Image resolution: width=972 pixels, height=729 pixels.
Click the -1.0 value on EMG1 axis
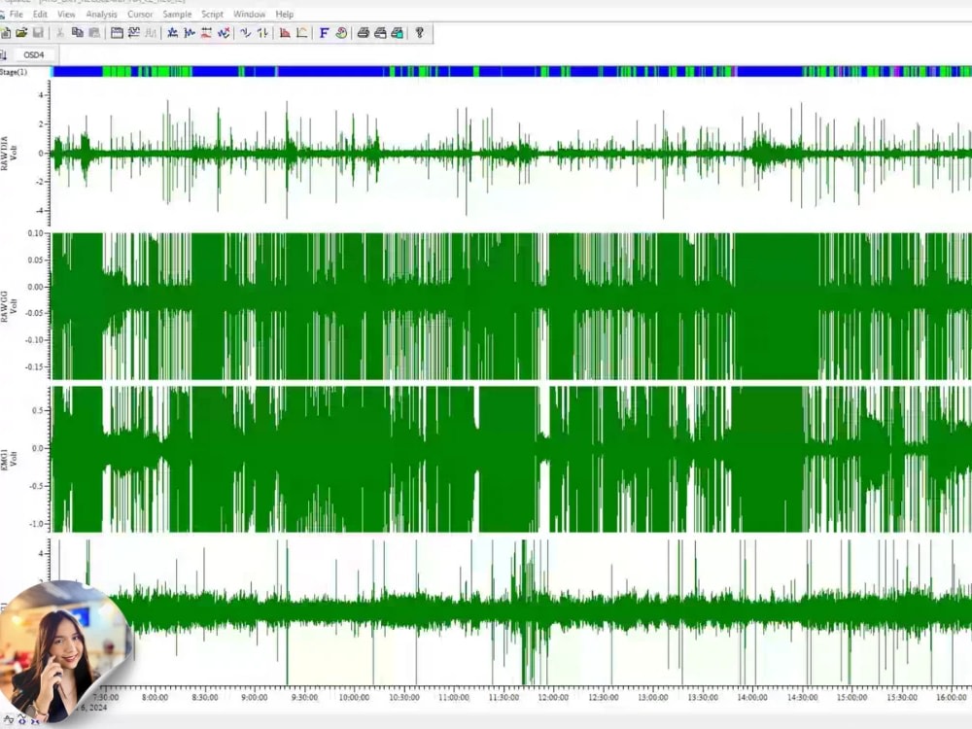36,524
